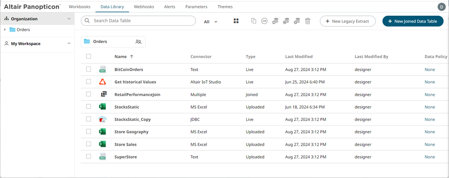This screenshot has height=178, width=449.
Task: Focus the Search Data Table field
Action: point(141,21)
